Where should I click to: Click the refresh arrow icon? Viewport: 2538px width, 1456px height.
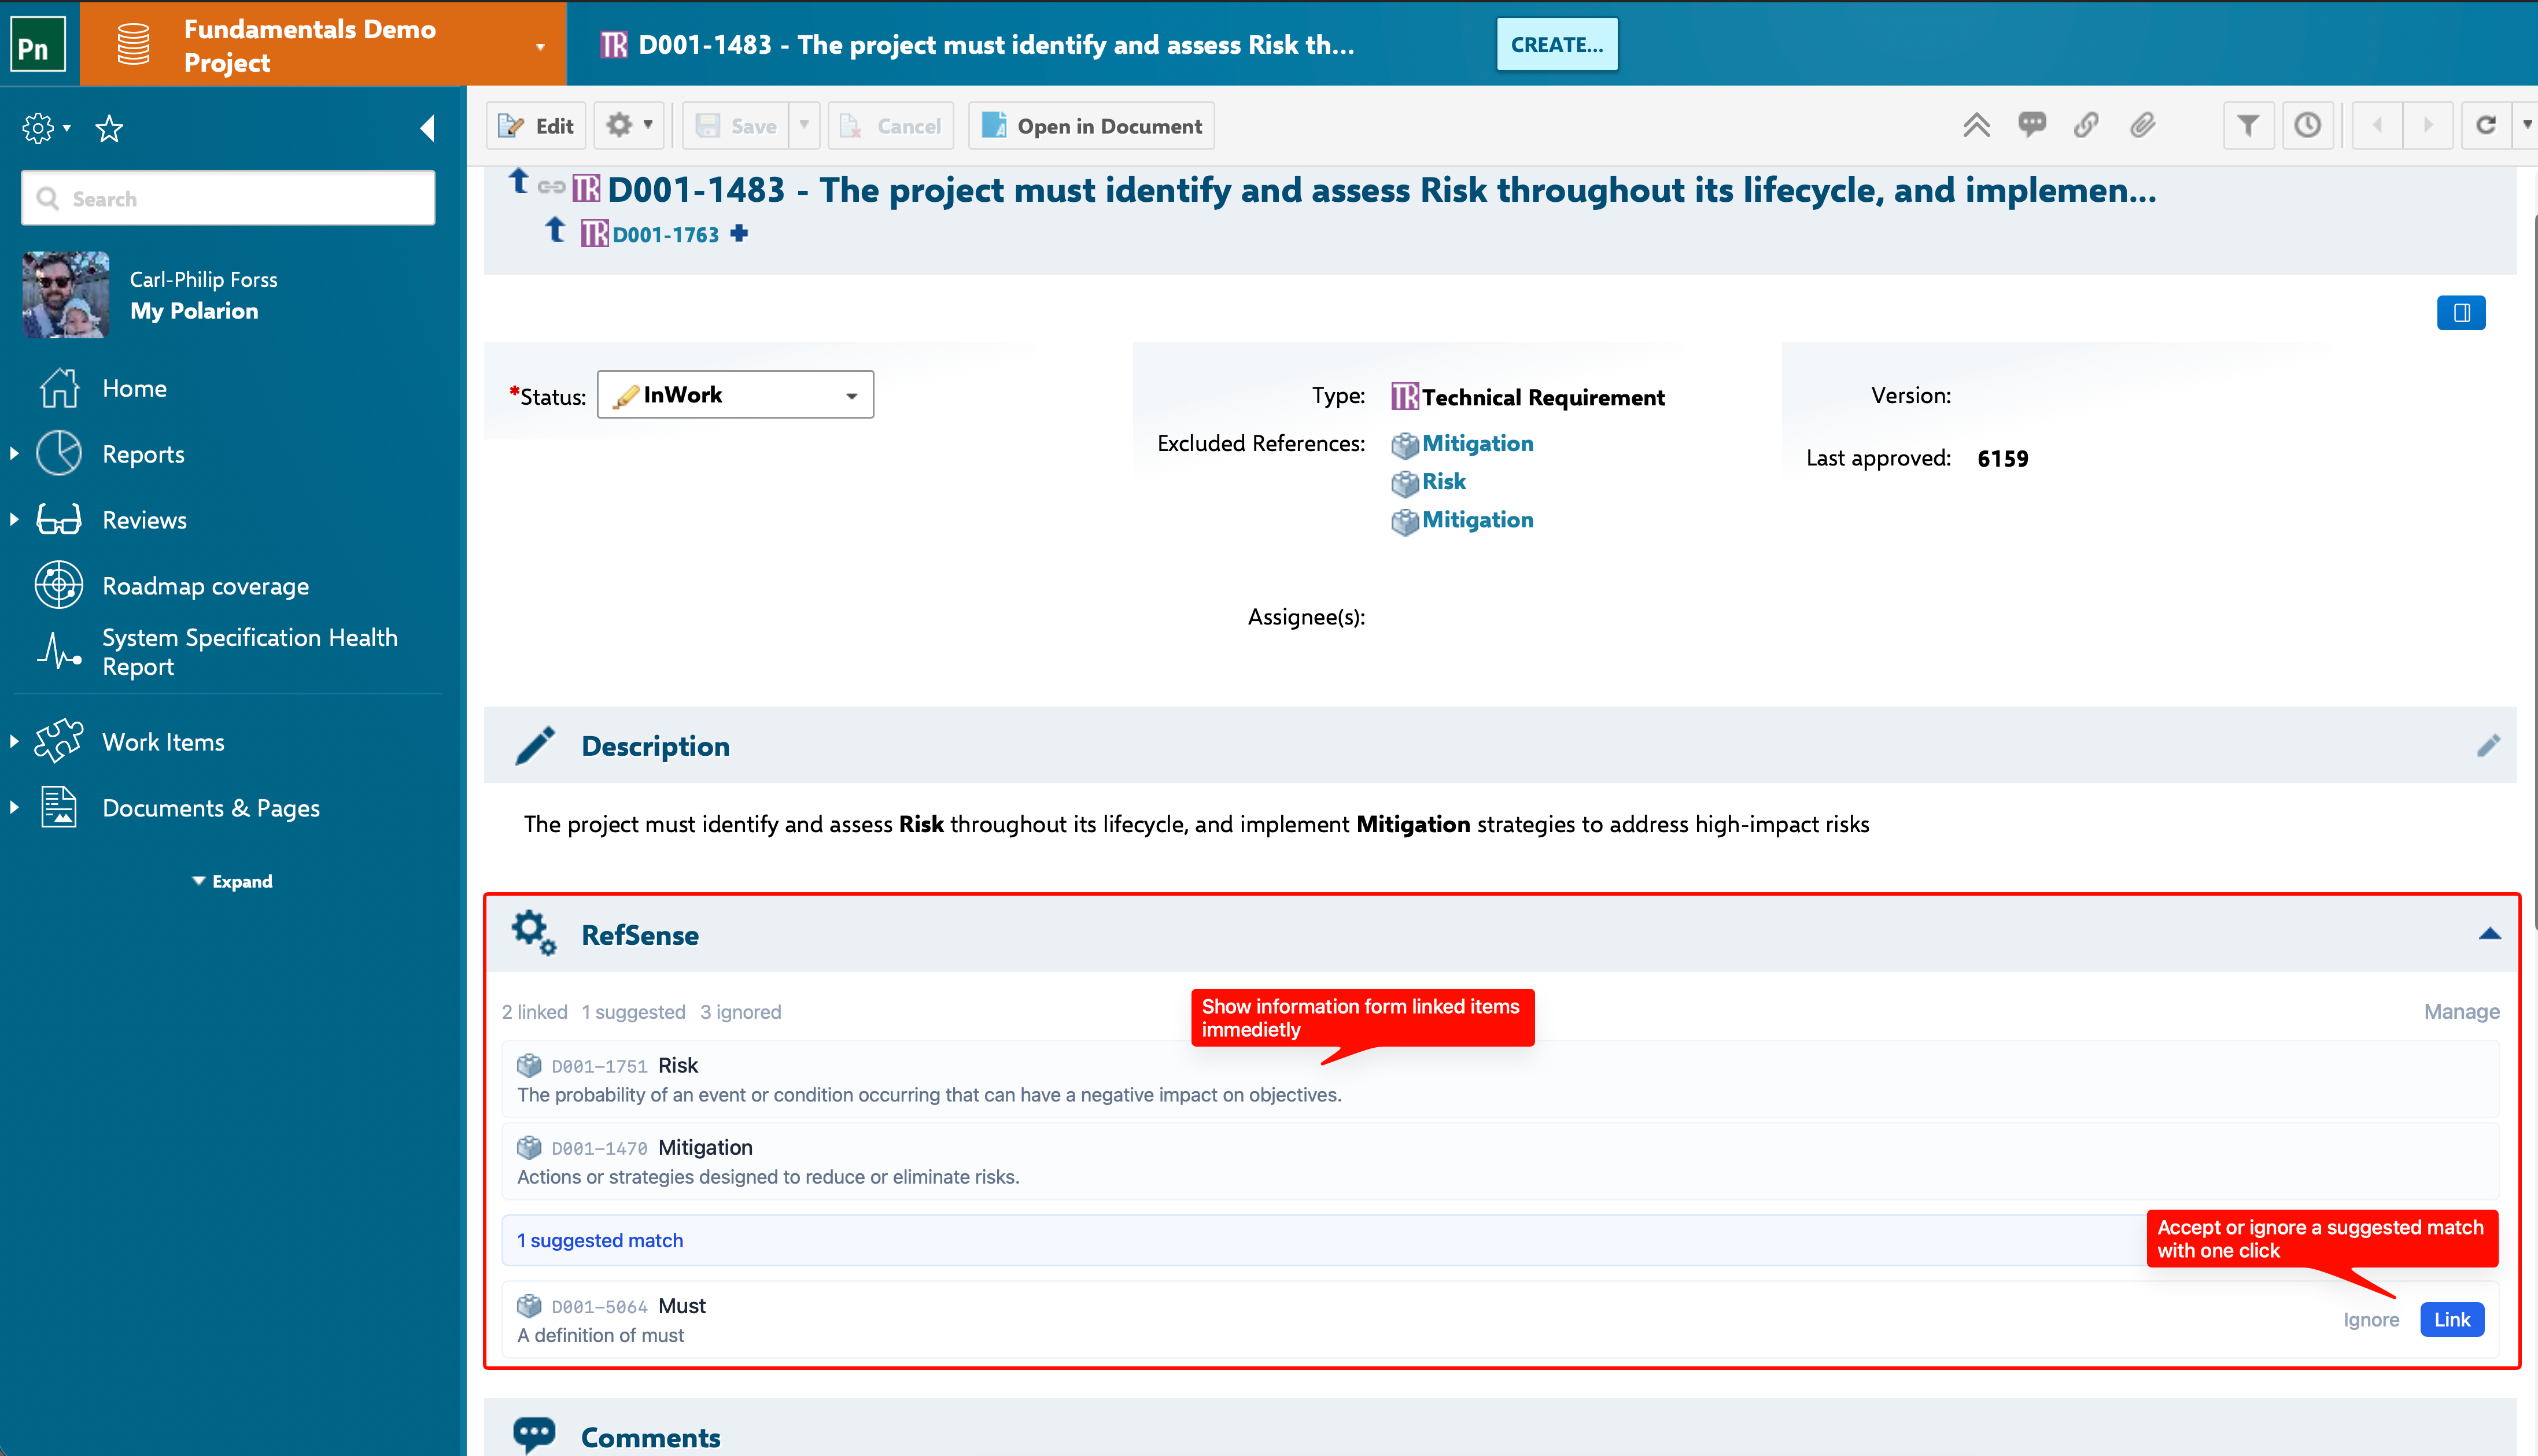(x=2485, y=125)
